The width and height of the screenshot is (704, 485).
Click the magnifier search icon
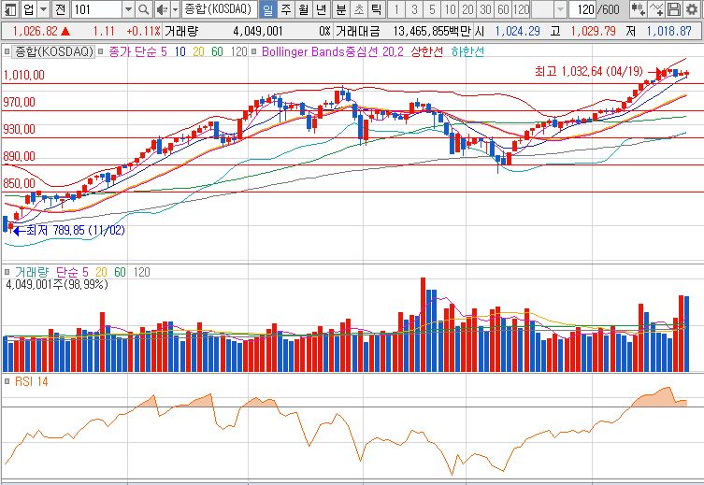[143, 9]
